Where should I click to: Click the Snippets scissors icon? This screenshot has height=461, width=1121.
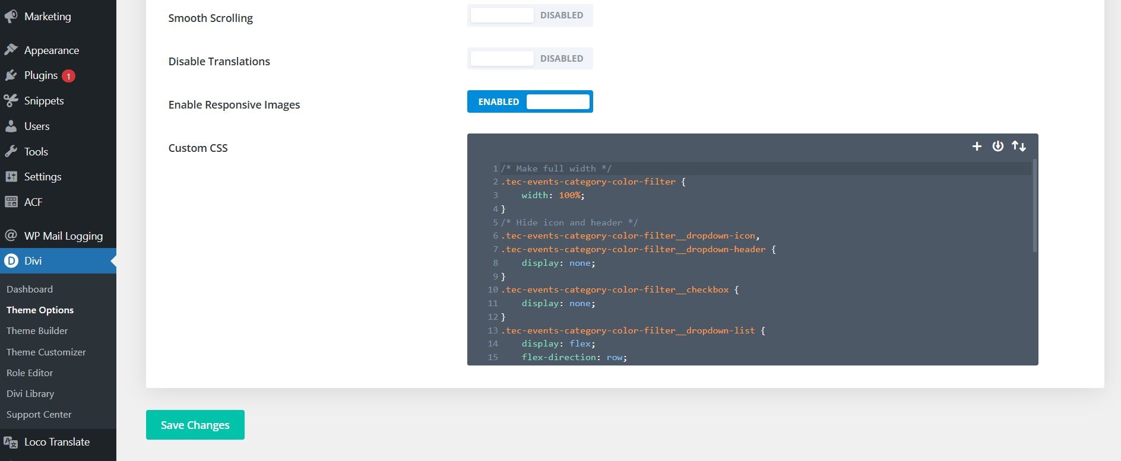[x=11, y=101]
